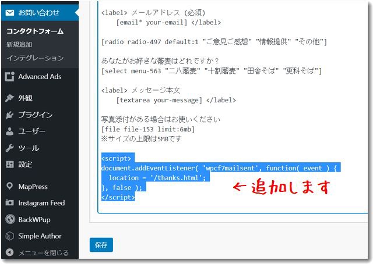The width and height of the screenshot is (373, 264).
Task: Click the 写真添付がある場合はお使いください line
Action: click(x=161, y=119)
